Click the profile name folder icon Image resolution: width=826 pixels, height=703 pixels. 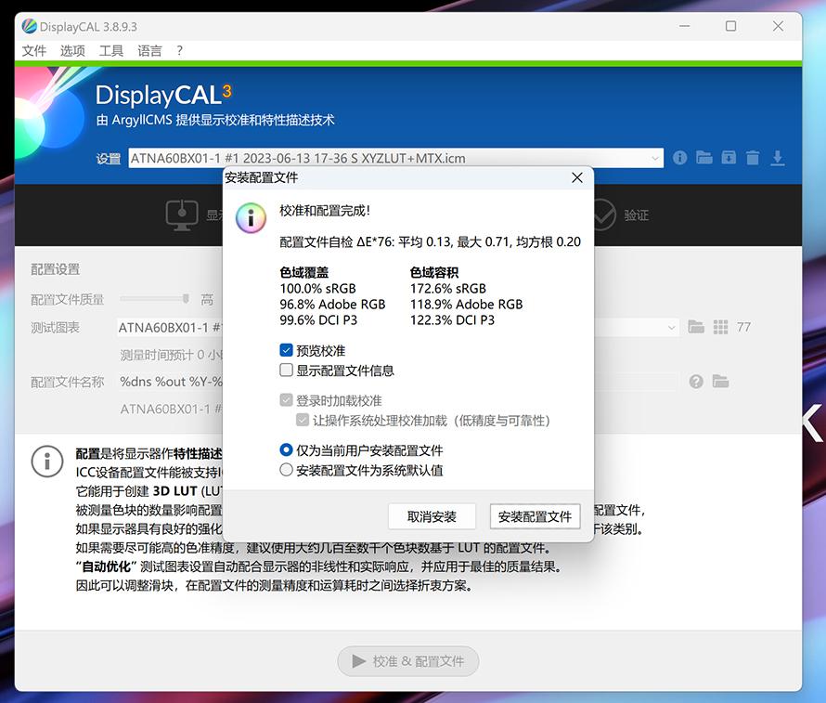pos(720,381)
